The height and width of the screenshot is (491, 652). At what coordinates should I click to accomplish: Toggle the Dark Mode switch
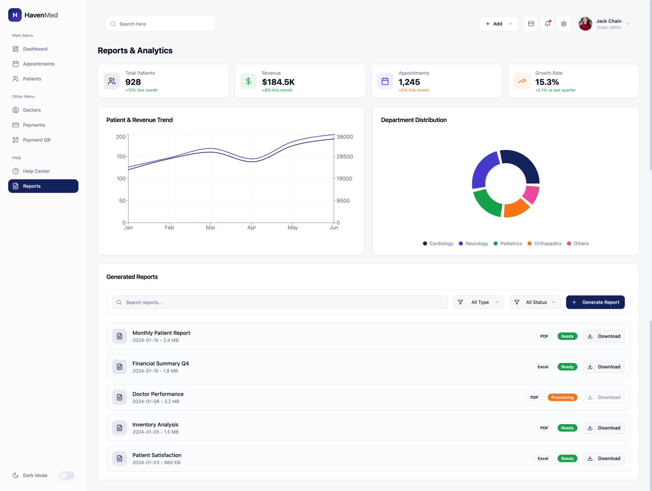[67, 475]
